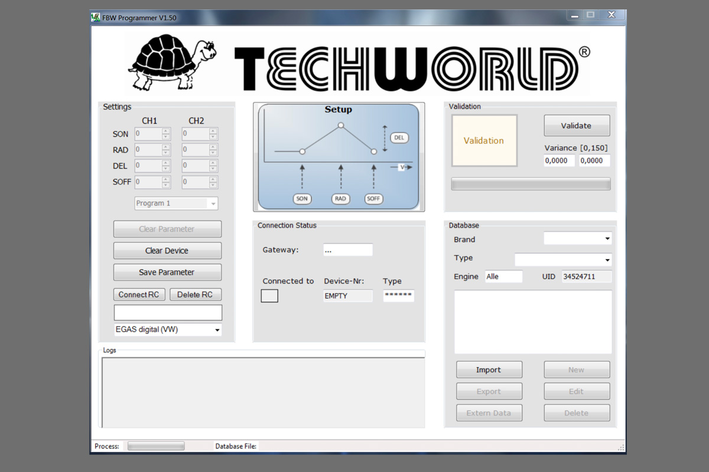Click the SON CH1 spinner arrows
This screenshot has width=709, height=472.
click(x=166, y=134)
